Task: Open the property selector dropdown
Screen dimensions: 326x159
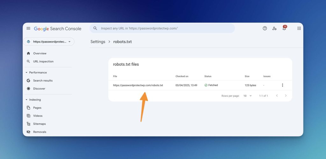Action: [49, 42]
